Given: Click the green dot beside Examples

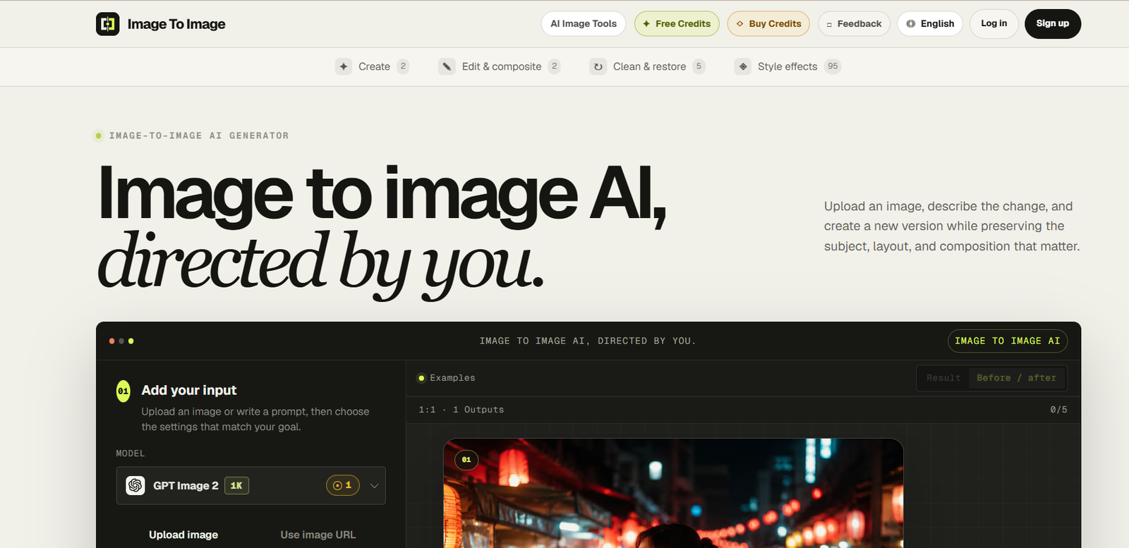Looking at the screenshot, I should pyautogui.click(x=421, y=378).
